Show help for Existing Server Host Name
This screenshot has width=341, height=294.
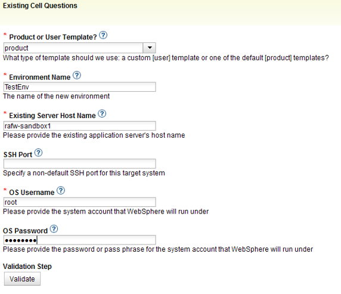tap(102, 113)
